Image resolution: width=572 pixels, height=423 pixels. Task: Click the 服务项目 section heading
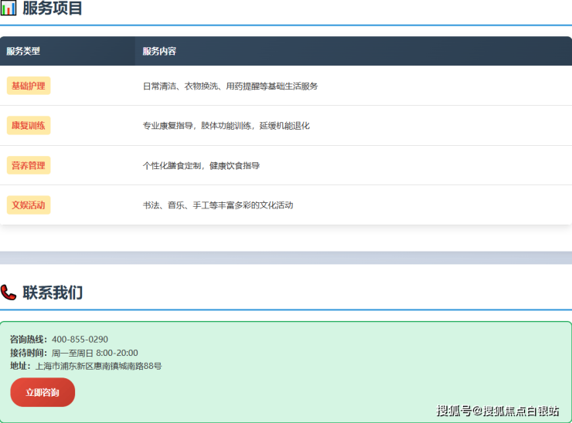point(53,8)
